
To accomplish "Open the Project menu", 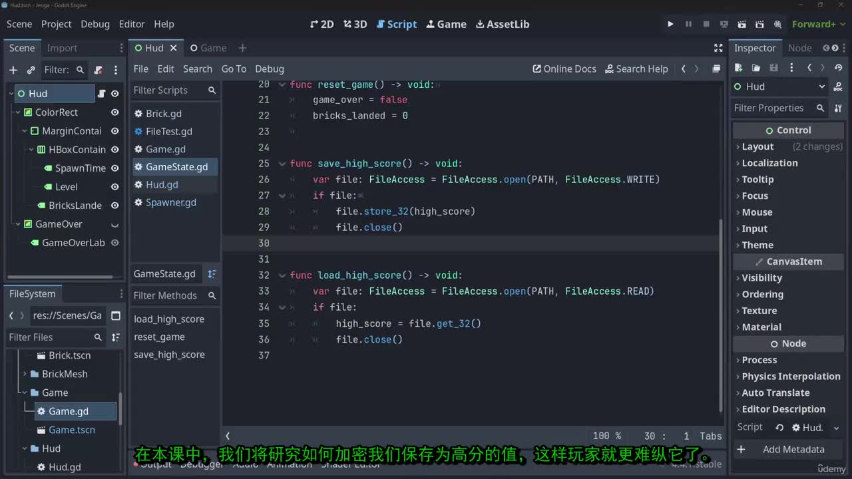I will [x=56, y=24].
